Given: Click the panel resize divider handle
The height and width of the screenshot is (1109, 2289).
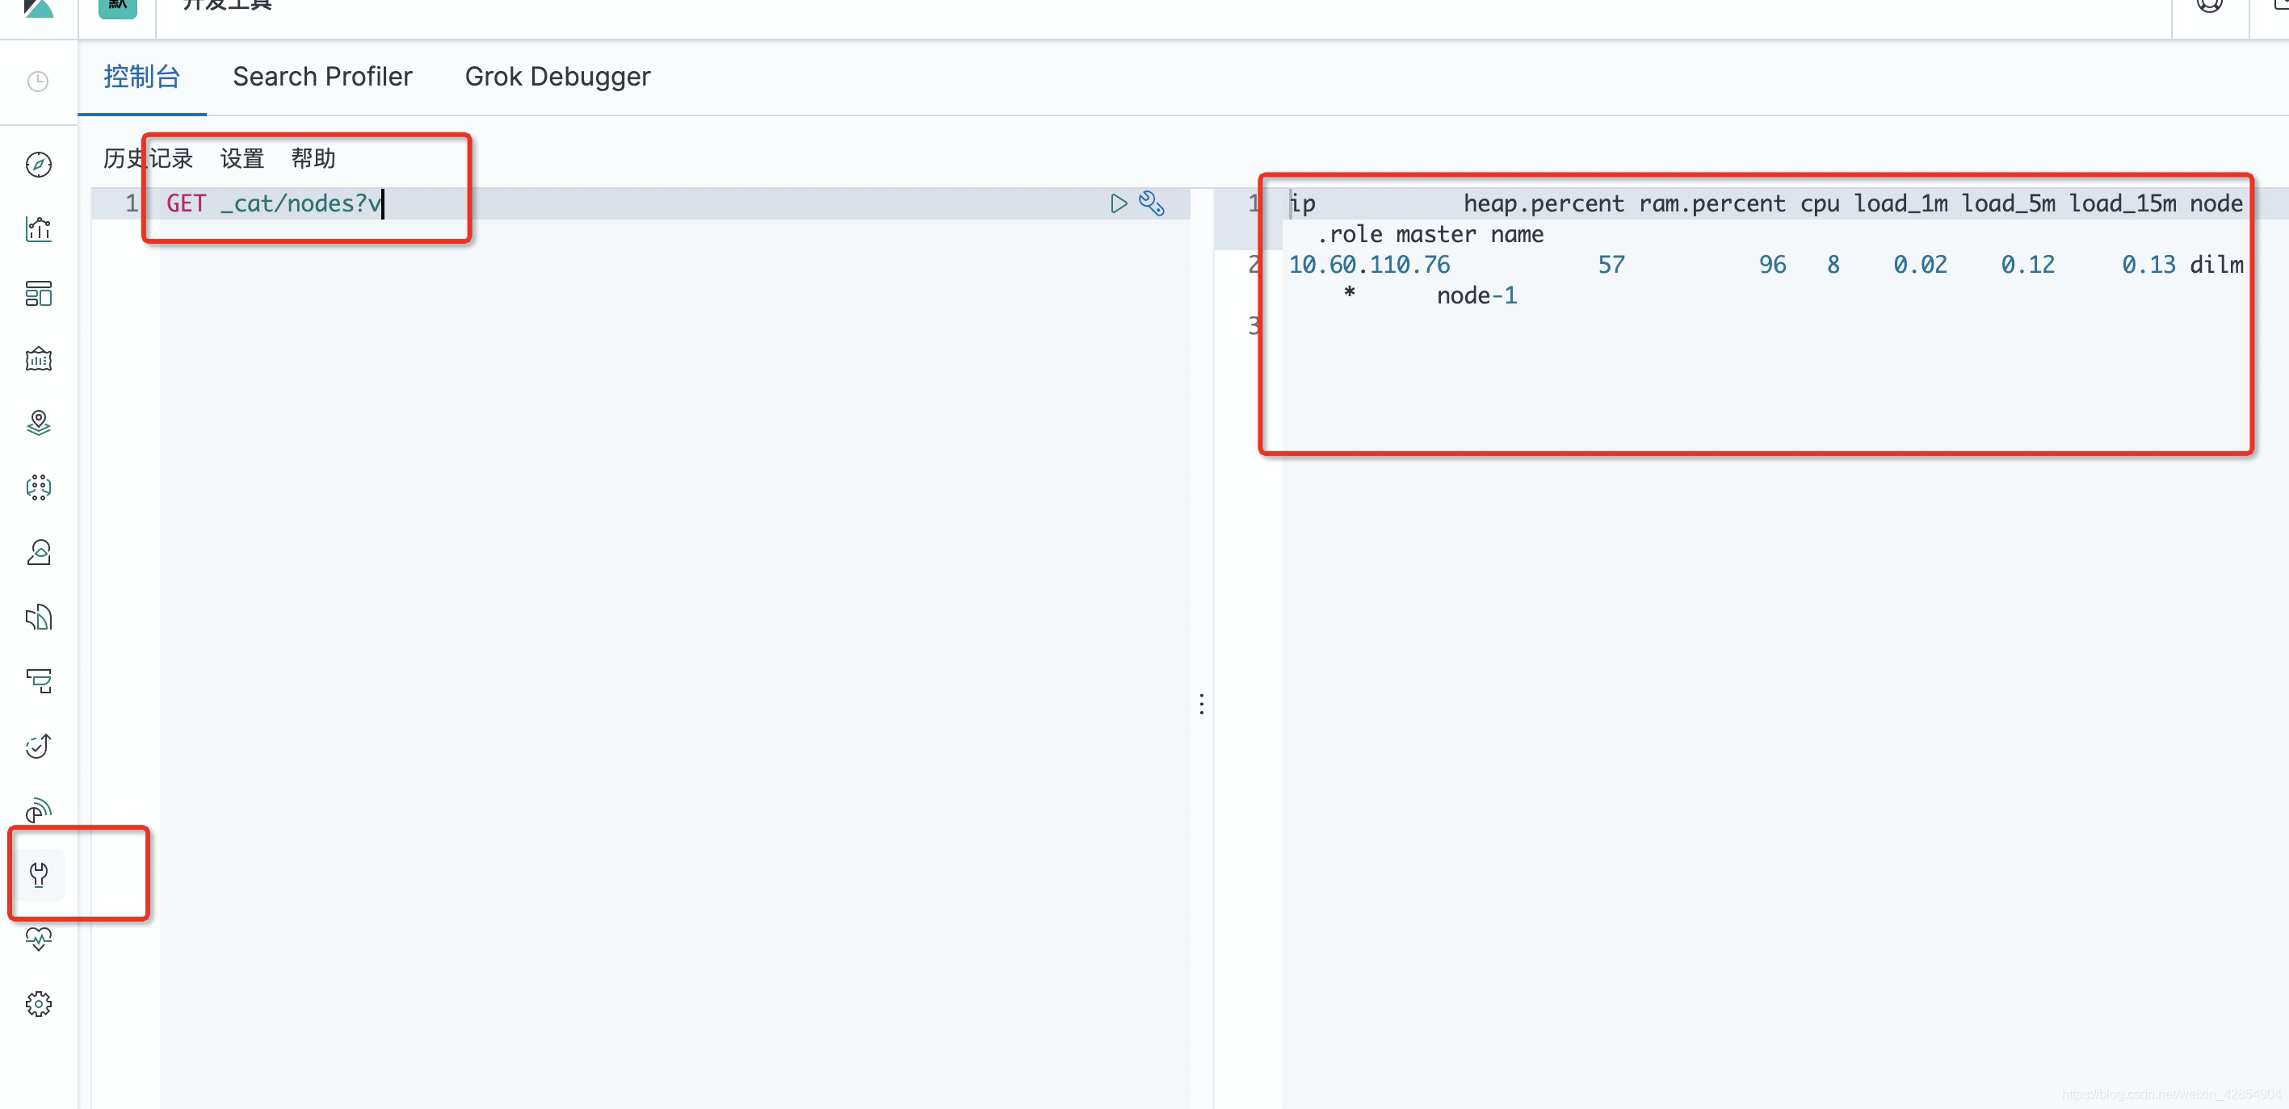Looking at the screenshot, I should click(x=1201, y=704).
